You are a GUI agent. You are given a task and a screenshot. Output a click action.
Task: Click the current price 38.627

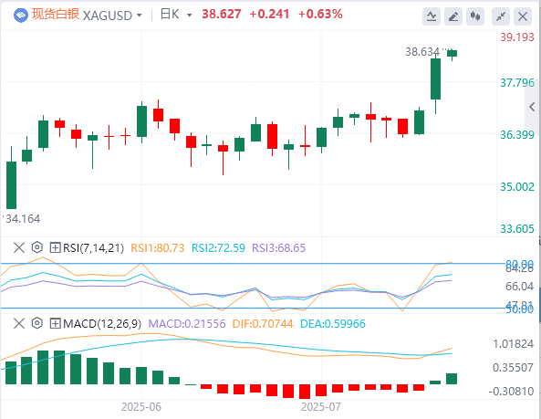click(x=222, y=15)
